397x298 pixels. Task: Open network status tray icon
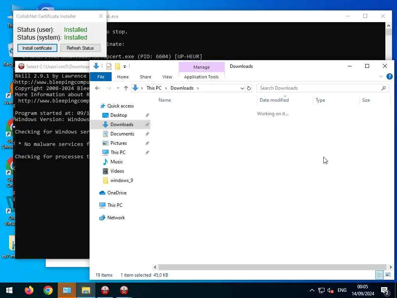tap(321, 290)
